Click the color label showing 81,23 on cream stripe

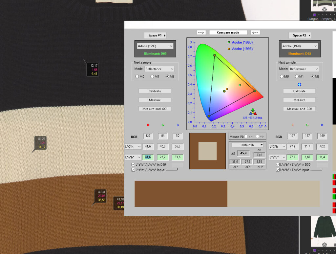pos(42,143)
